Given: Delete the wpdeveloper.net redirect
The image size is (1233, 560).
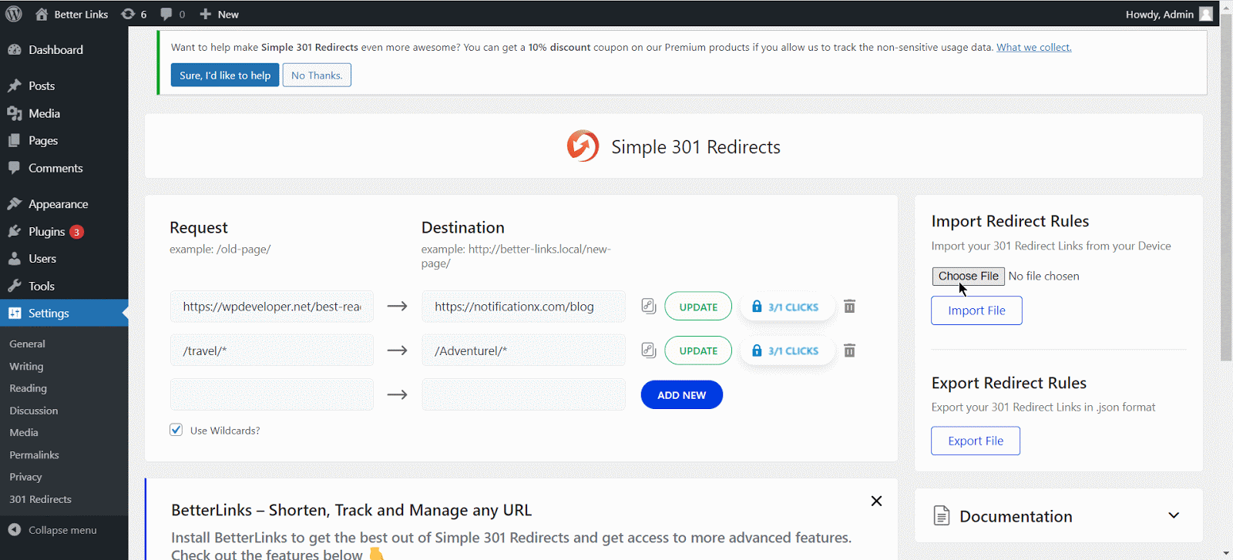Looking at the screenshot, I should point(849,306).
